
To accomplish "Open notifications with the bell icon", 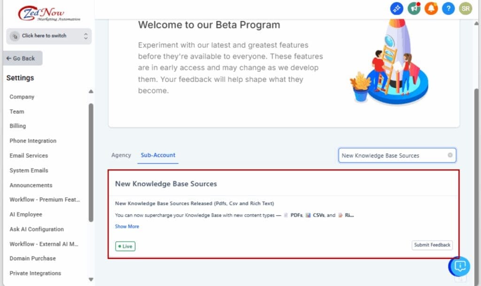I will point(431,8).
